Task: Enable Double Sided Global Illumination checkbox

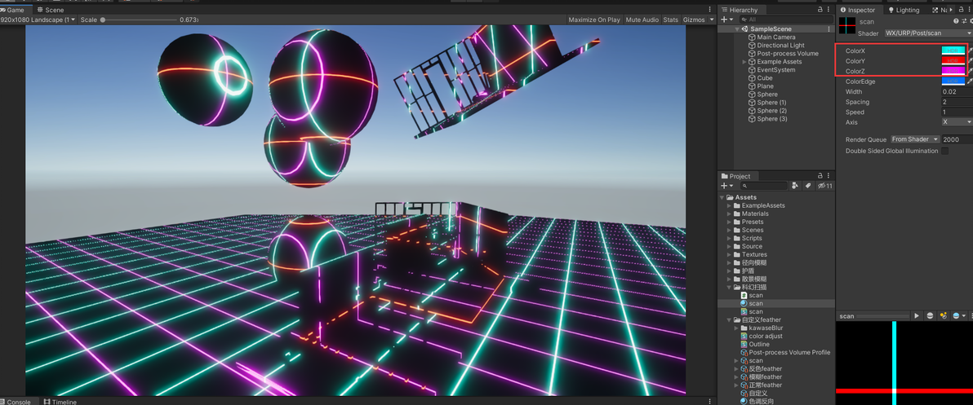Action: point(944,151)
